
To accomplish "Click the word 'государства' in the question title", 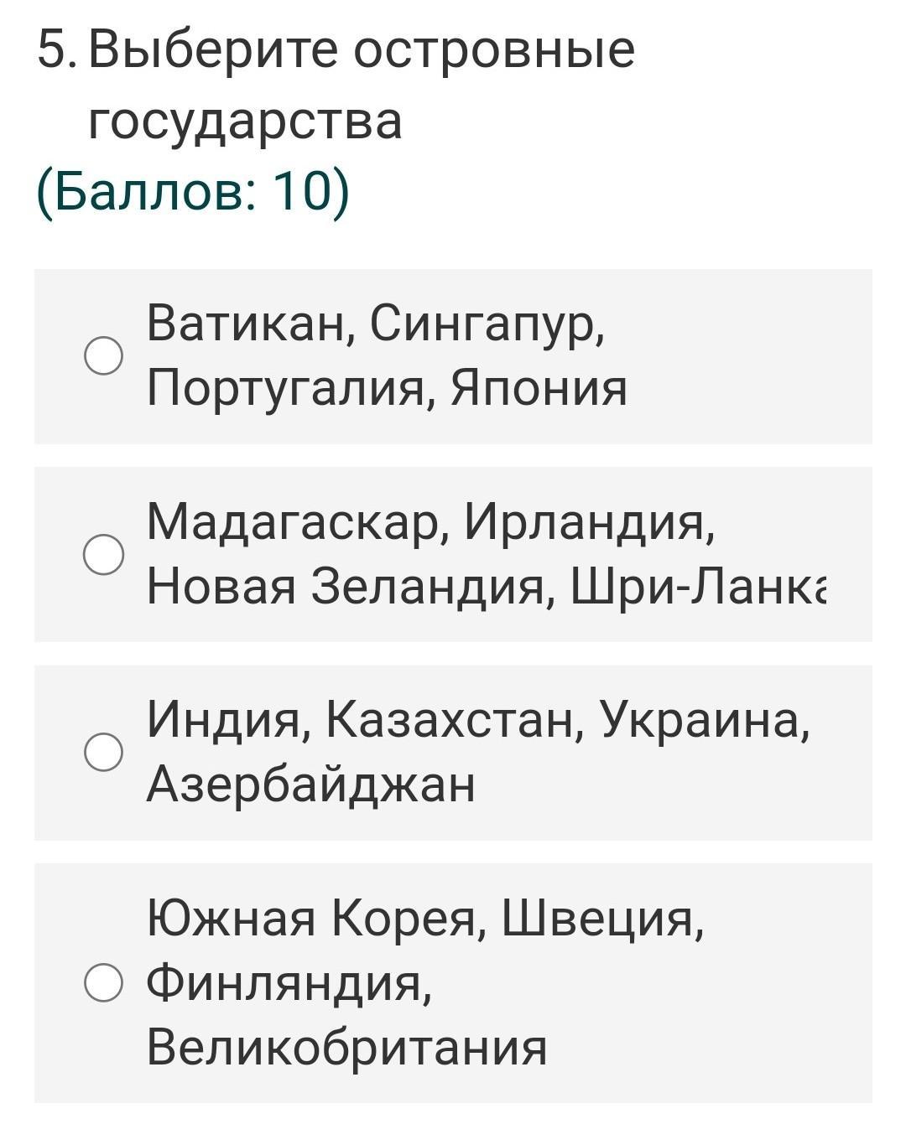I will 245,122.
